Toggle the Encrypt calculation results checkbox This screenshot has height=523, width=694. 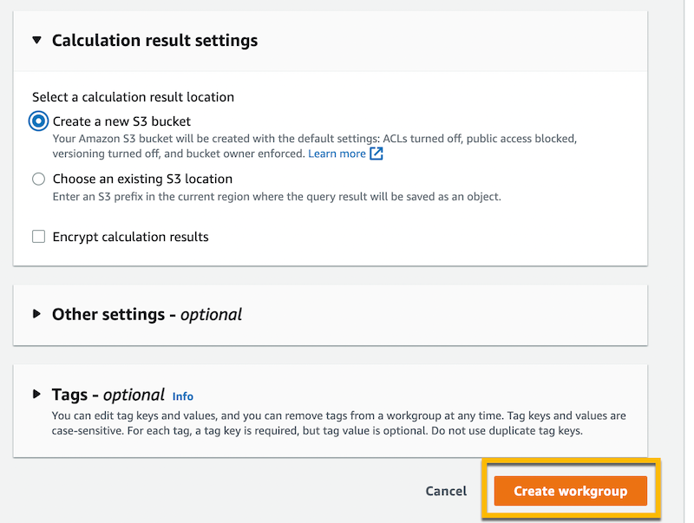36,236
